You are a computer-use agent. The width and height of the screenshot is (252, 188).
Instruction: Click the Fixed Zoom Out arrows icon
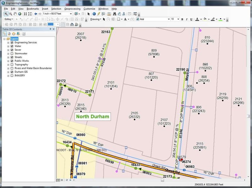coord(30,14)
